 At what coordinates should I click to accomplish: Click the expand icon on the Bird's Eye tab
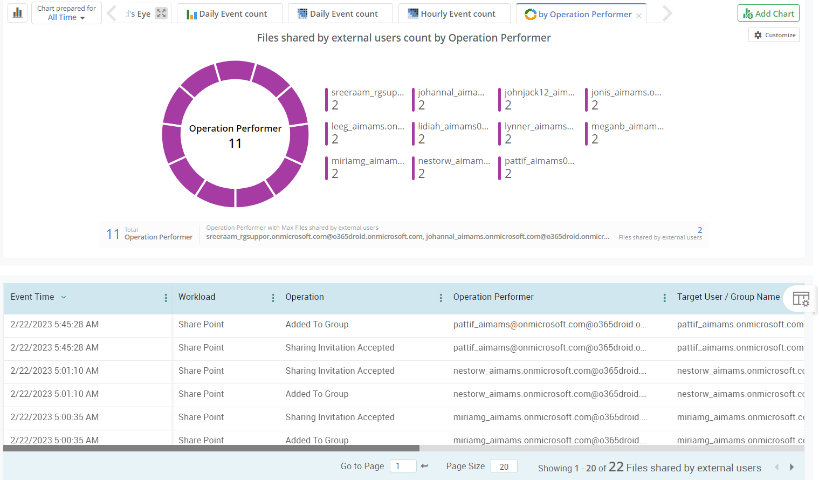point(161,12)
